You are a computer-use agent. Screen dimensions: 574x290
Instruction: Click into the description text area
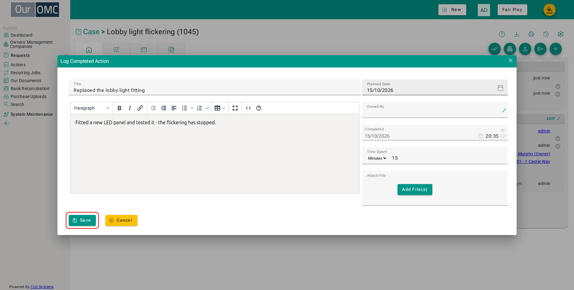[x=215, y=154]
